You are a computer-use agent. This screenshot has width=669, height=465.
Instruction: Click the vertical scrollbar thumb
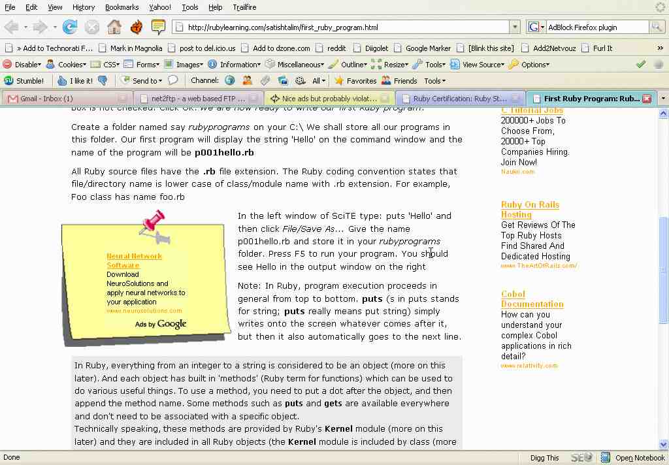tap(662, 270)
